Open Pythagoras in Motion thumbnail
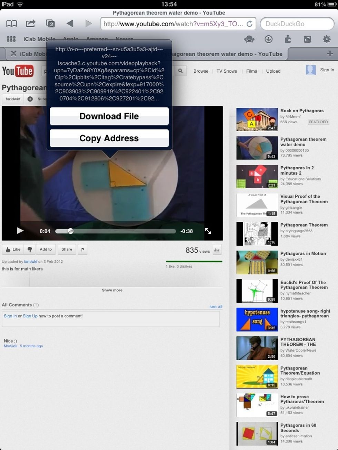The width and height of the screenshot is (338, 450). point(257,262)
